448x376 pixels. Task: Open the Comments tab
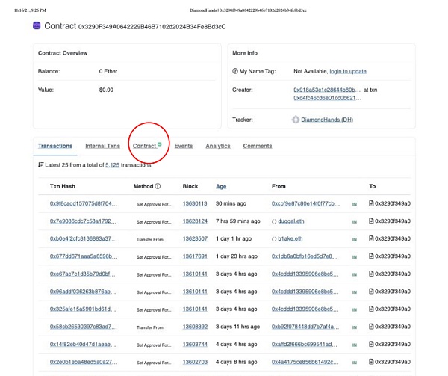(258, 146)
